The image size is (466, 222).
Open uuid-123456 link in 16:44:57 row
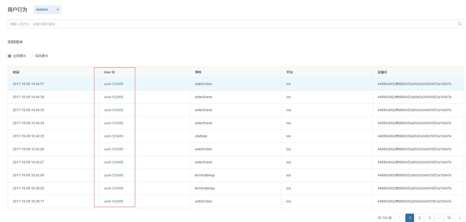114,84
